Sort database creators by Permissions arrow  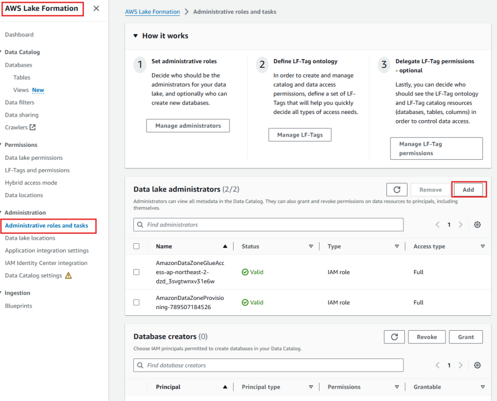397,387
